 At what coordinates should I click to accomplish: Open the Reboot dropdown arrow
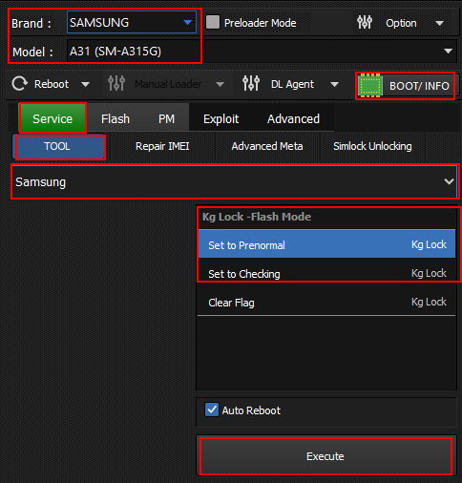coord(85,85)
